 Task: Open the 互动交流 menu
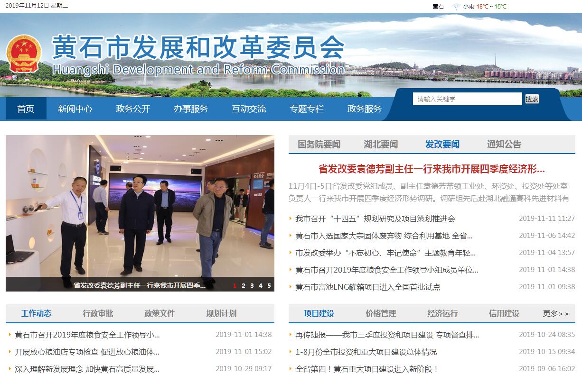coord(249,109)
